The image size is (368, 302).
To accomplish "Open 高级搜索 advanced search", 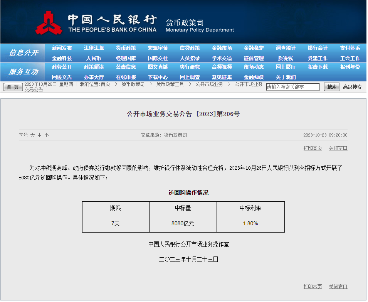I will (353, 86).
